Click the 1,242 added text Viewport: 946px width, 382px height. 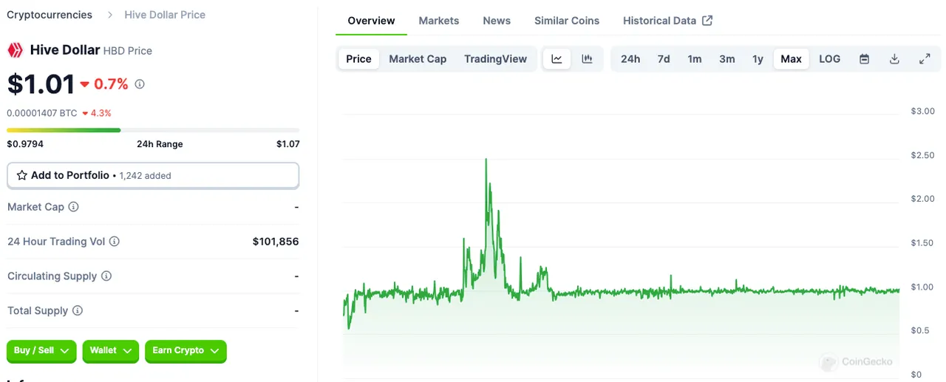(145, 176)
